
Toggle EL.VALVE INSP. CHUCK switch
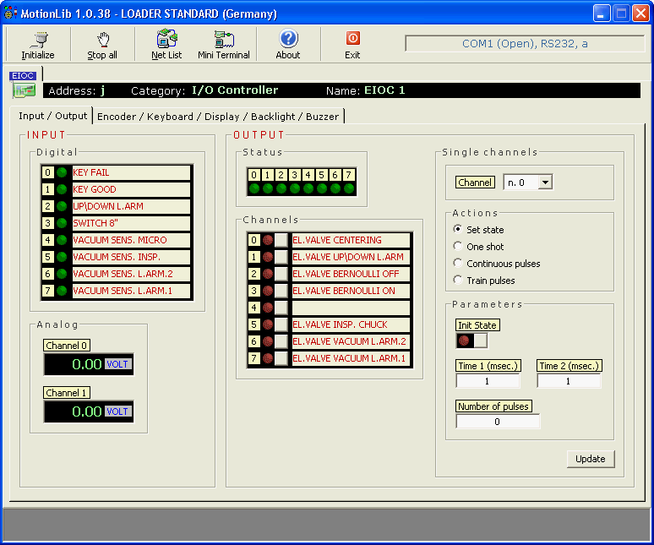(x=281, y=324)
